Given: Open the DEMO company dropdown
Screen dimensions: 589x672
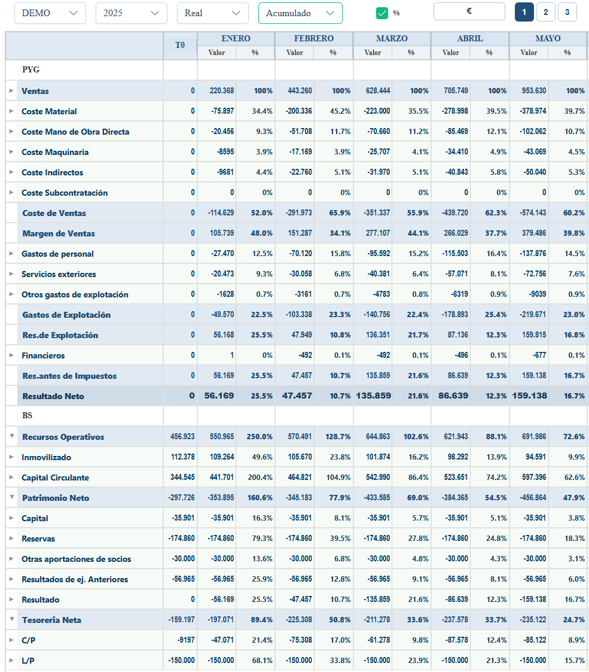Looking at the screenshot, I should point(50,13).
